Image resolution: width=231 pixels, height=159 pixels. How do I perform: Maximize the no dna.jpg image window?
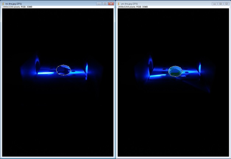click(x=105, y=4)
